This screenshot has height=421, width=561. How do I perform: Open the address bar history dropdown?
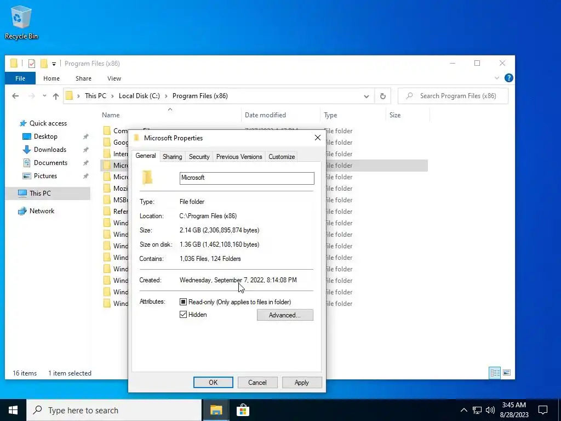pos(367,96)
